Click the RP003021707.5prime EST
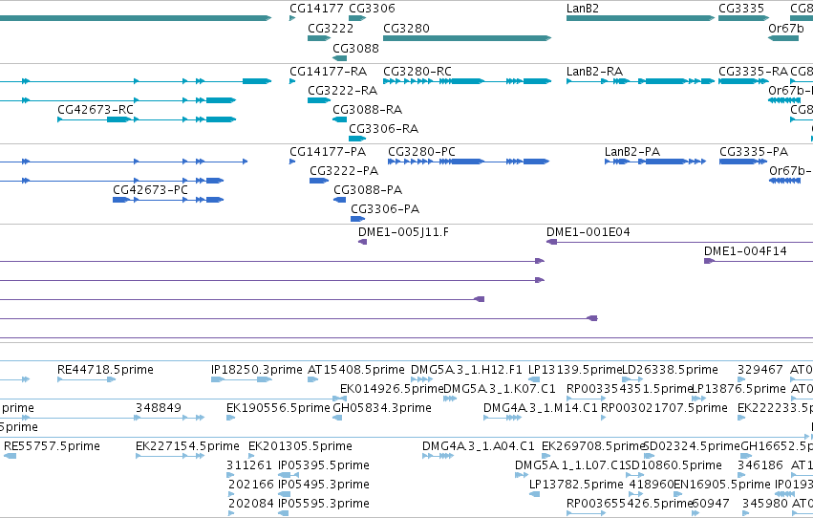Image resolution: width=813 pixels, height=518 pixels. click(604, 418)
